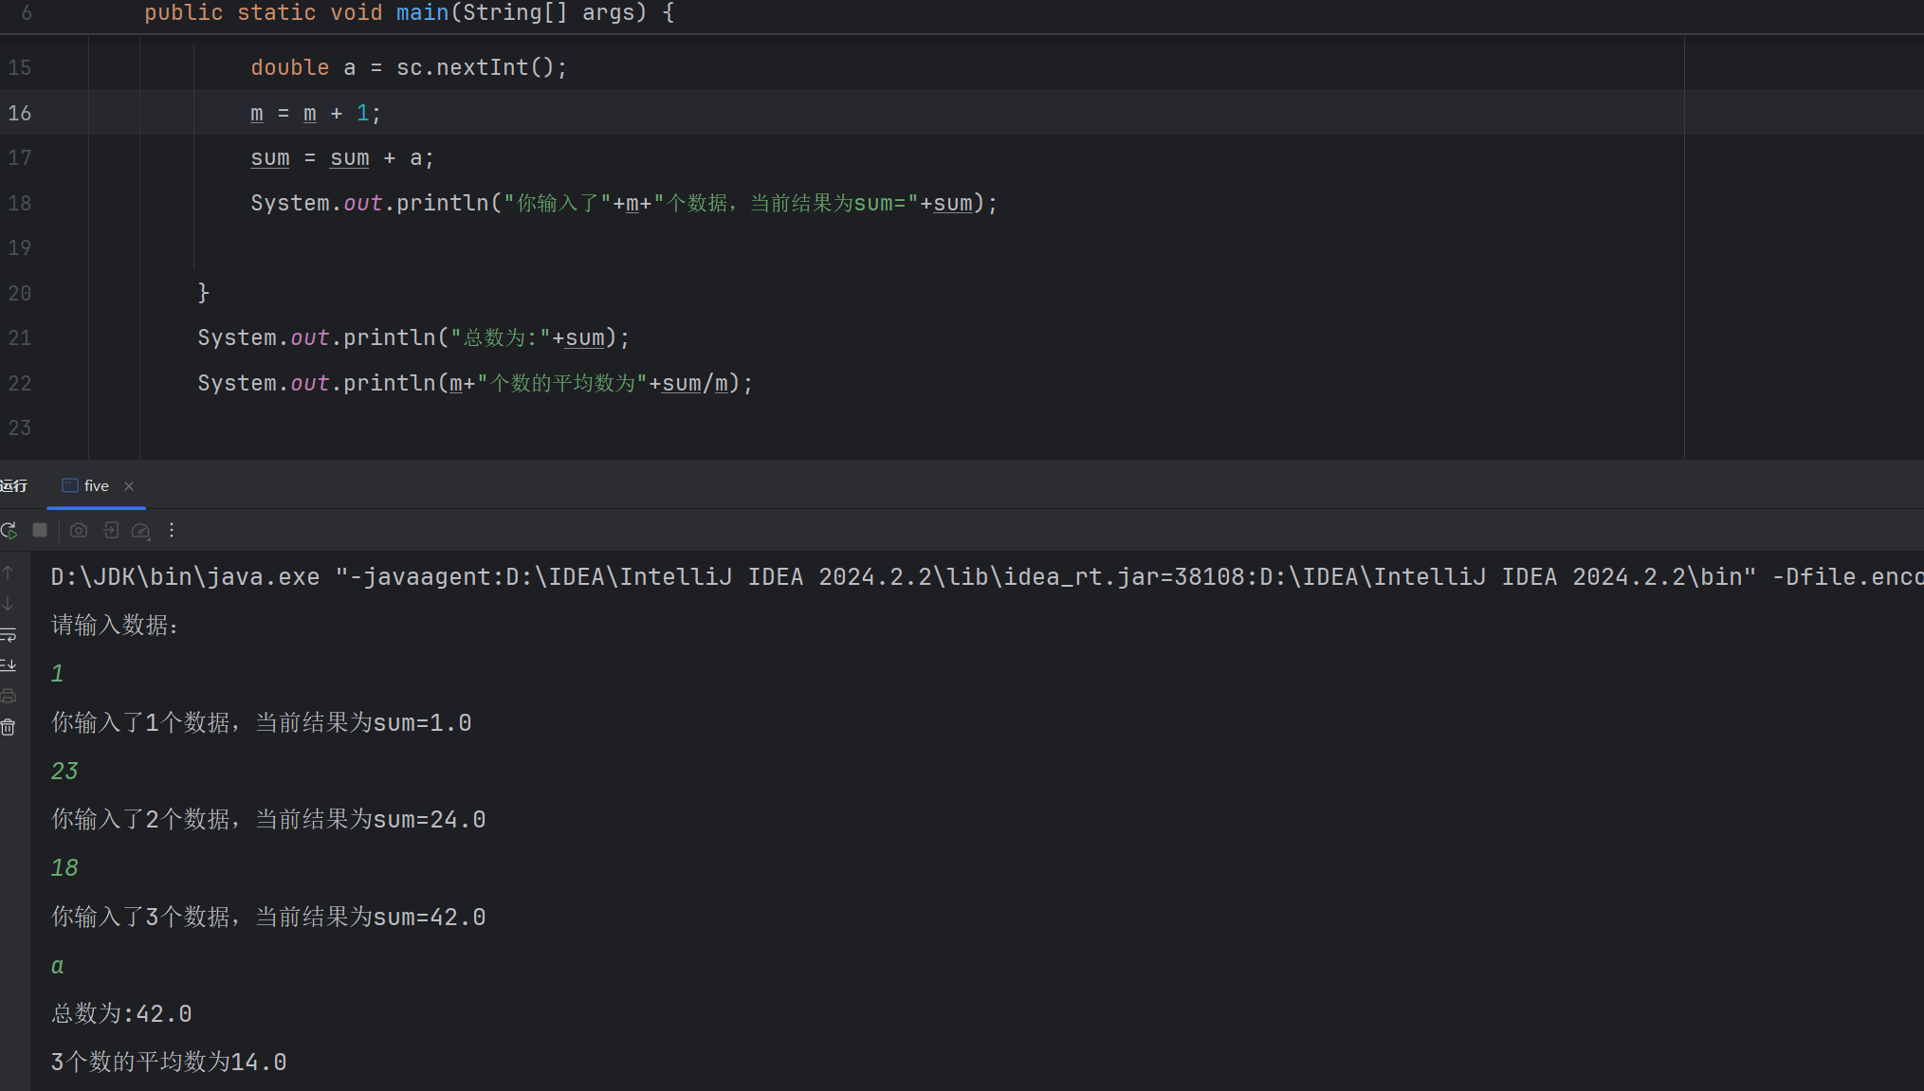Viewport: 1924px width, 1091px height.
Task: Navigate down the stack trace arrow
Action: coord(9,604)
